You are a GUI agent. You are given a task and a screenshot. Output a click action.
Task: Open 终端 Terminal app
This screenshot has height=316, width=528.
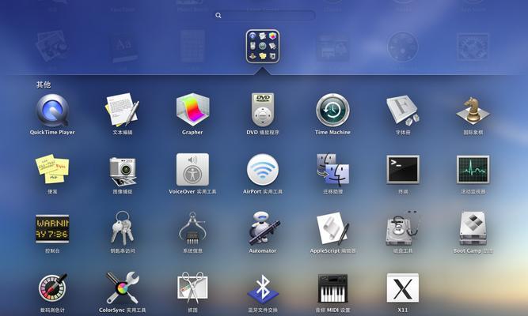pos(403,169)
